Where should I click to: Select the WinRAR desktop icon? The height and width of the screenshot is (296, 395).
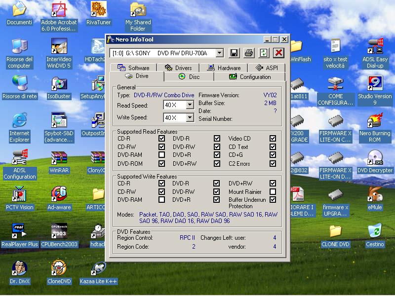coord(59,162)
